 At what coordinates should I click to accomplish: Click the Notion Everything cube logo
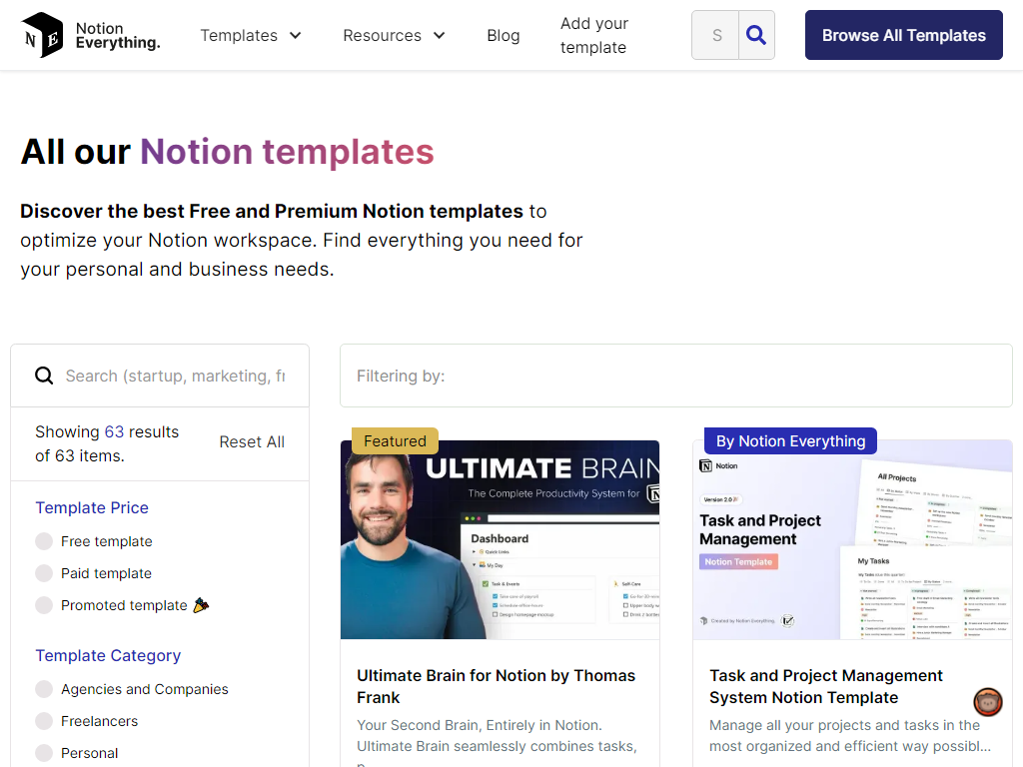tap(42, 35)
